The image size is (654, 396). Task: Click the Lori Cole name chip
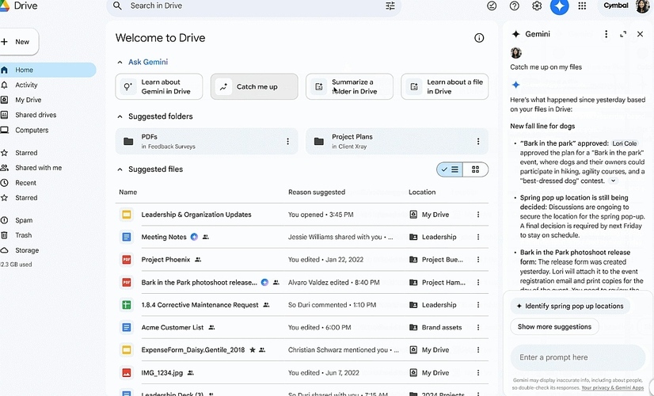(625, 143)
